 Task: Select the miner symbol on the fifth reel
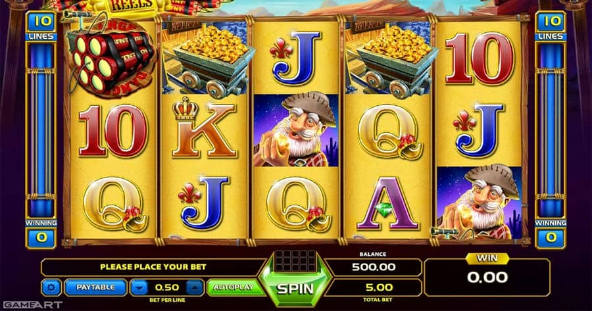tap(479, 203)
